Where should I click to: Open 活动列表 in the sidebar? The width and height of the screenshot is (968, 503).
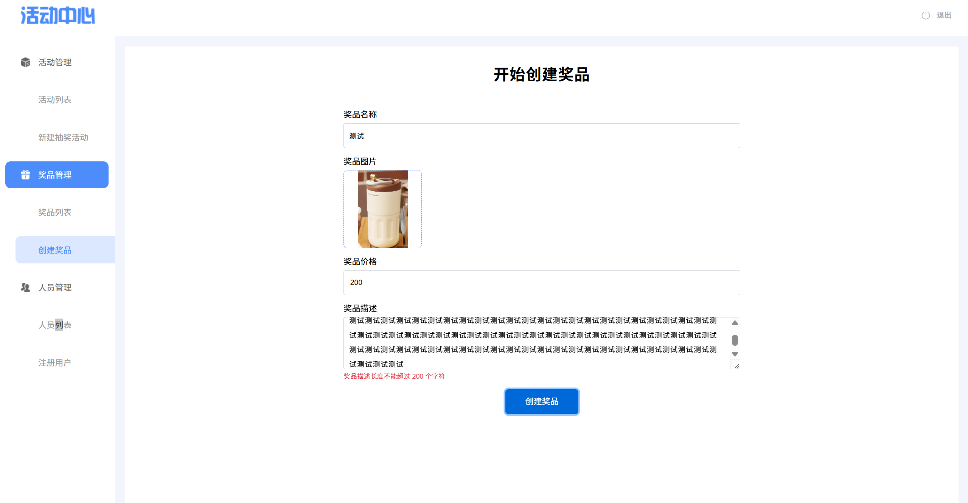click(x=55, y=100)
